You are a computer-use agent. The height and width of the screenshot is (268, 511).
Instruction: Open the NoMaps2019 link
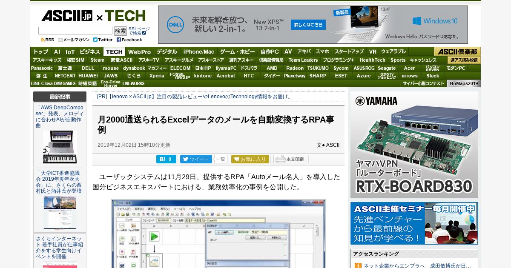[464, 83]
